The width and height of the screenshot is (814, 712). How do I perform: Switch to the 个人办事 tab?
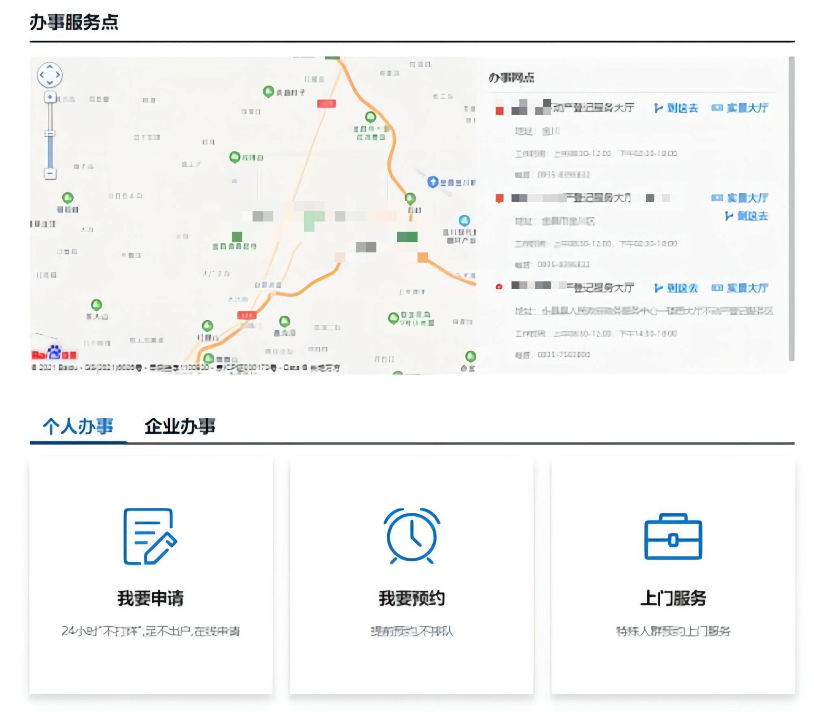78,426
